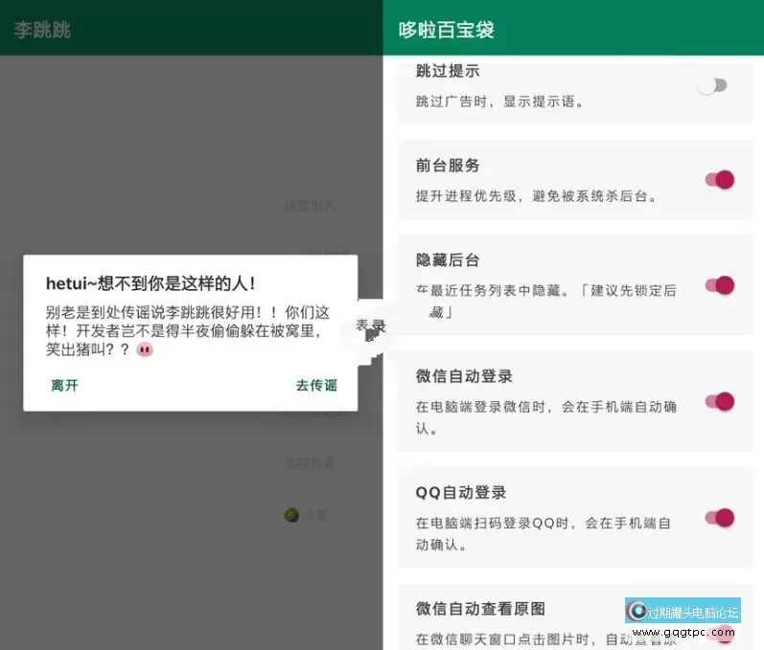The image size is (764, 650).
Task: Click the description about 在电脑端登录微信时
Action: [x=546, y=417]
